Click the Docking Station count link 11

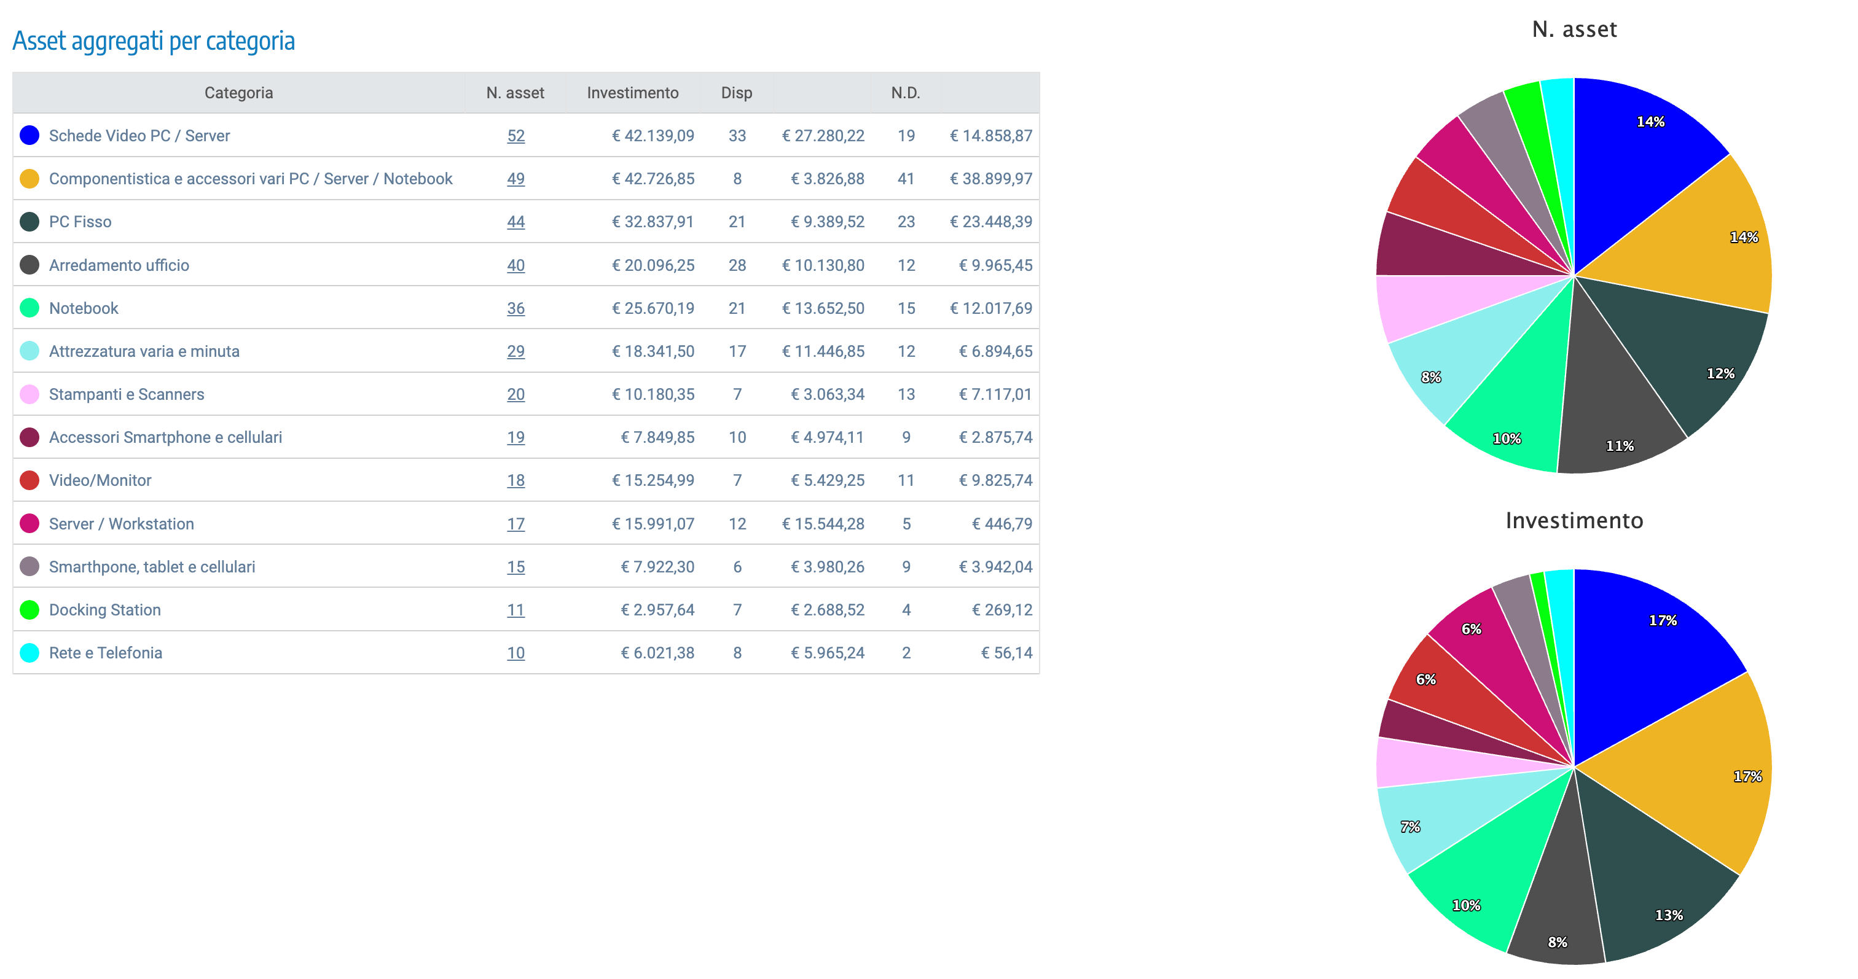[515, 610]
